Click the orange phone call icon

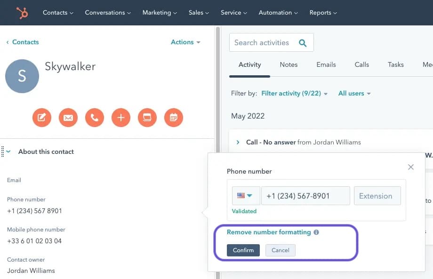tap(94, 118)
